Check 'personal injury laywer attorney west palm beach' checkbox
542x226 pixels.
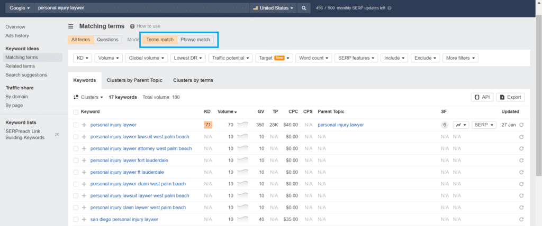tap(76, 149)
